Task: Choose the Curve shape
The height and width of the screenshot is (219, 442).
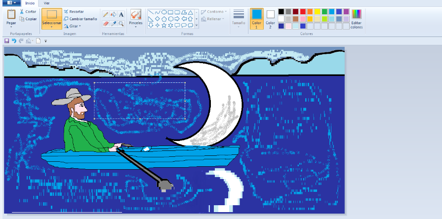Action: [x=158, y=12]
